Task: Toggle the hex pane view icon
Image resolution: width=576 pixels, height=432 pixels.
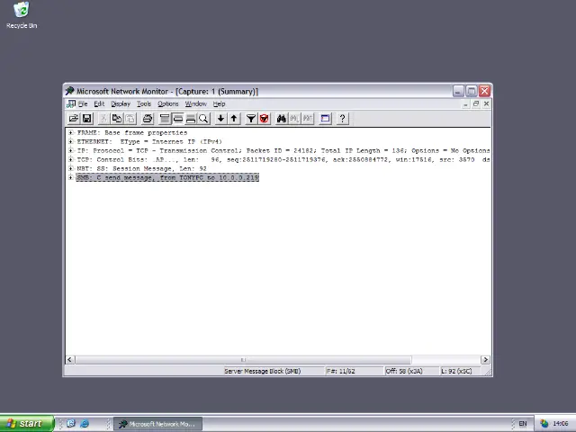Action: (191, 118)
